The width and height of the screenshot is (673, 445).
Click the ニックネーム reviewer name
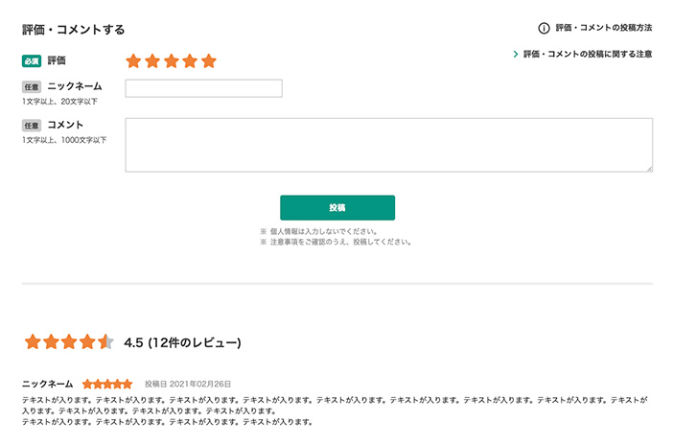point(48,384)
